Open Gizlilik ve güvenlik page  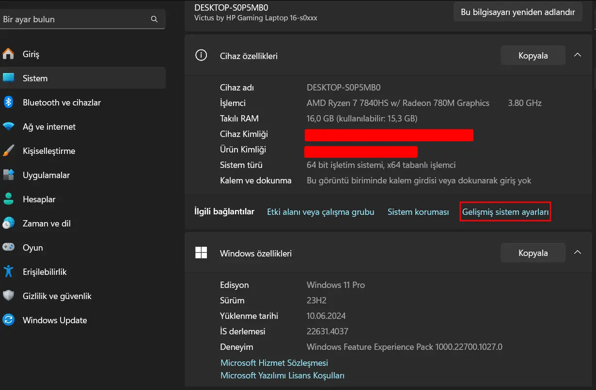tap(83, 296)
